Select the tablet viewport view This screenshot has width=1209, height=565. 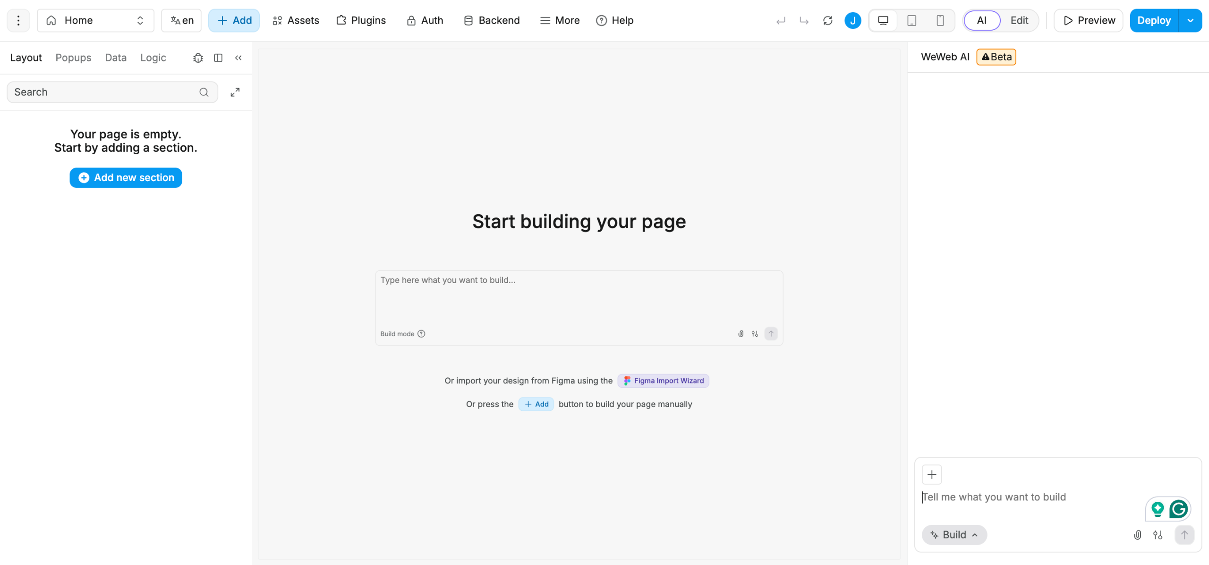911,20
